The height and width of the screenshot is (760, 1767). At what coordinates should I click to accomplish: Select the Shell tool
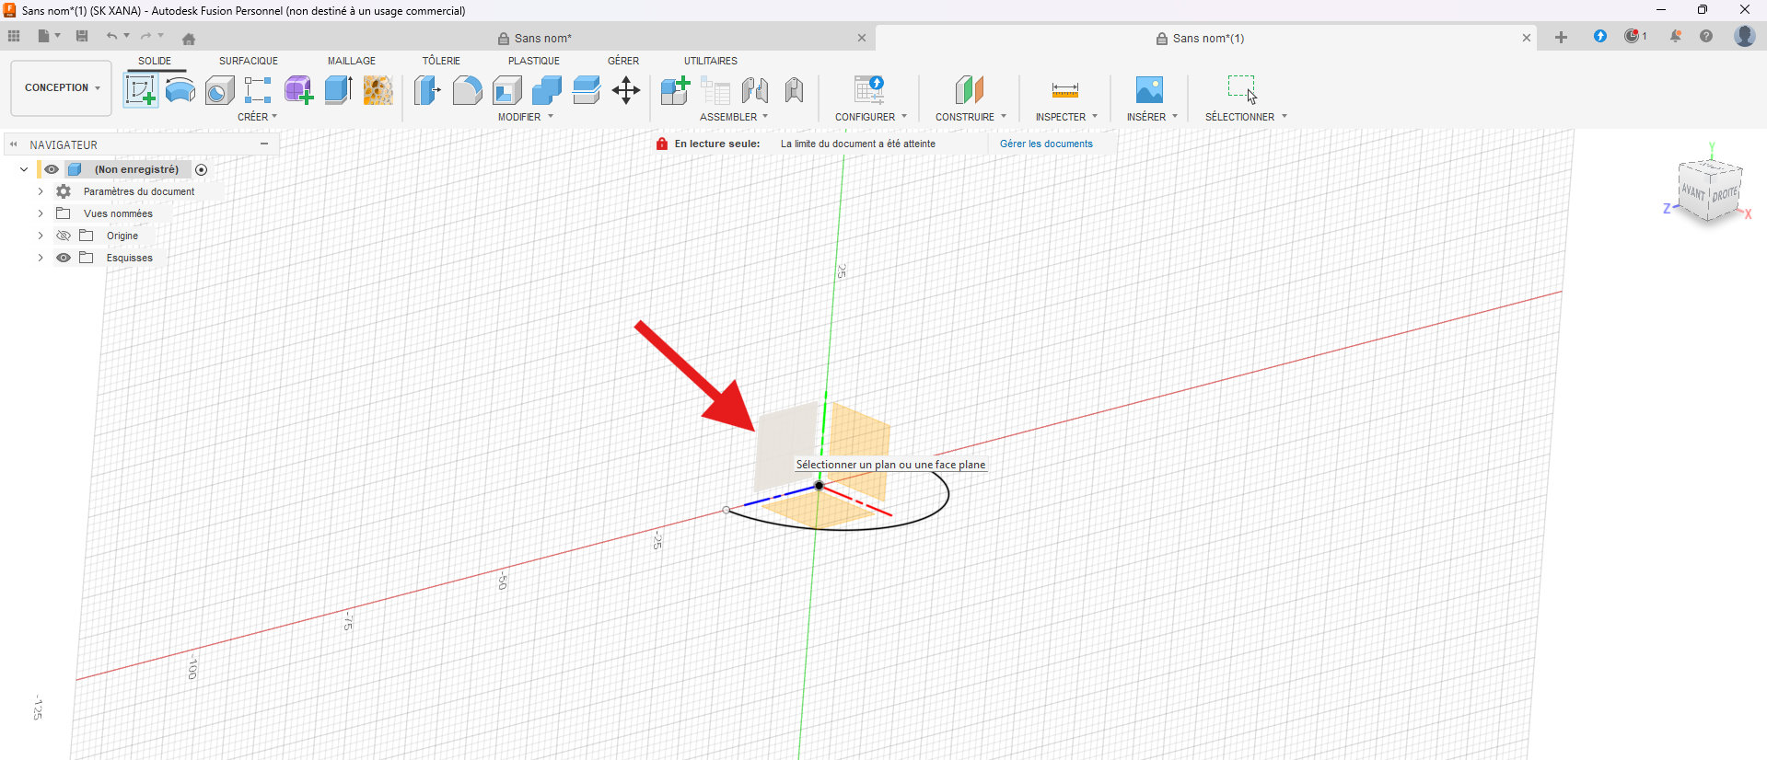coord(507,90)
